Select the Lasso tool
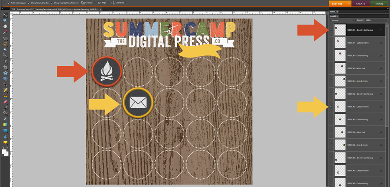Image resolution: width=390 pixels, height=187 pixels. tap(5, 44)
